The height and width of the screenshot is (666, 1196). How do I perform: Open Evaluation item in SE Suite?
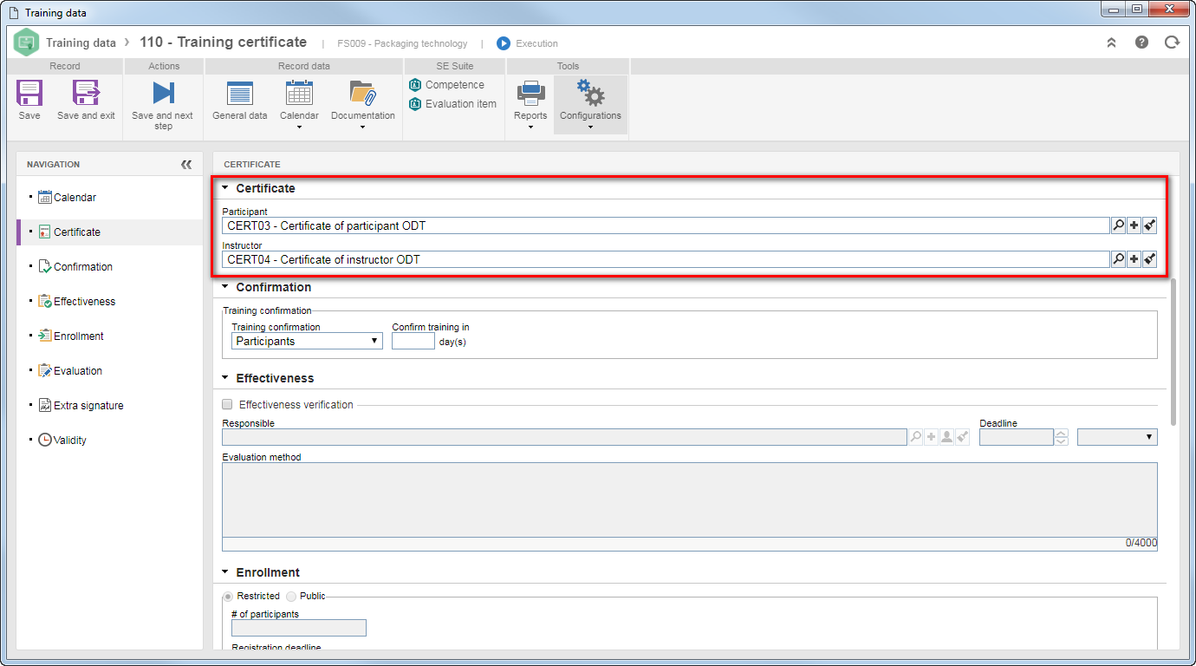(452, 104)
